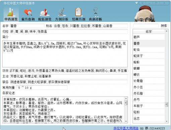This screenshot has height=130, width=171.
Task: Focus the search box beside 搜索
Action: (146, 26)
